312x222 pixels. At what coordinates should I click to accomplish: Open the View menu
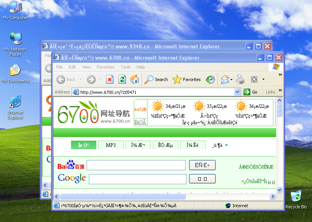(x=86, y=67)
